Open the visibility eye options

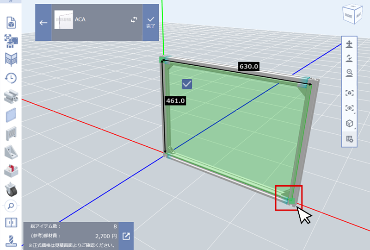click(x=350, y=108)
